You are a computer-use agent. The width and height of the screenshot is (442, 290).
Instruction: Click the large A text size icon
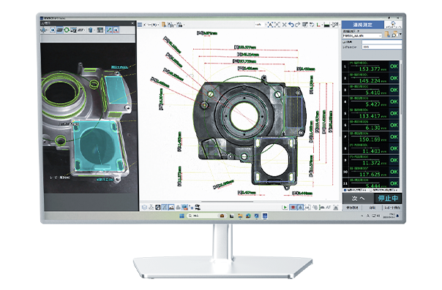[270, 25]
